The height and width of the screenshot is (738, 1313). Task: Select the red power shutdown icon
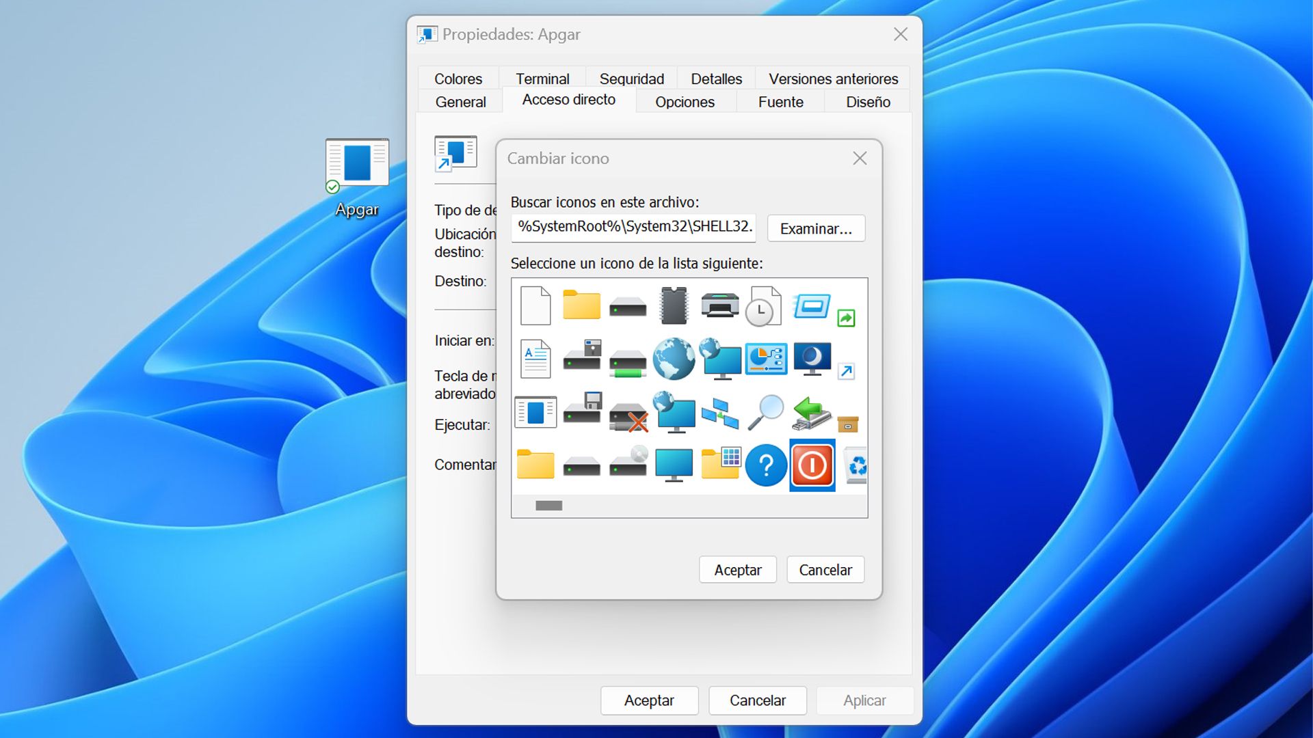click(812, 465)
